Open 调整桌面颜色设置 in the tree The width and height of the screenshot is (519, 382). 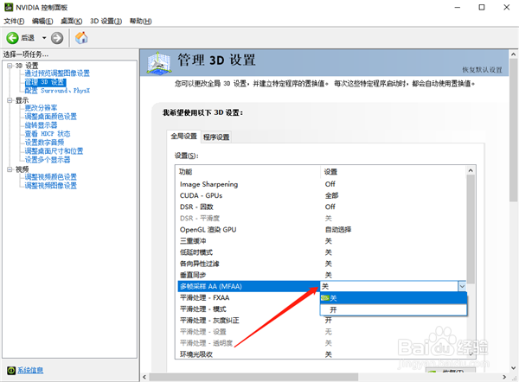tap(51, 117)
